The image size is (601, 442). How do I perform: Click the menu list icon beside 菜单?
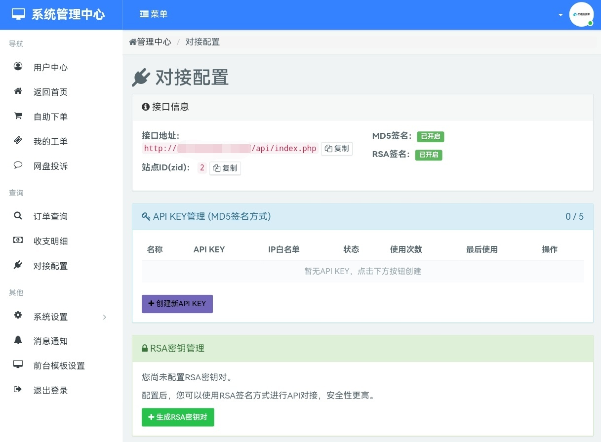(144, 14)
